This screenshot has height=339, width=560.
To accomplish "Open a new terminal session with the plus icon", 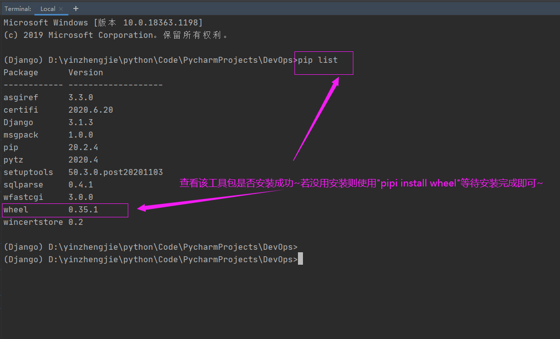I will pyautogui.click(x=75, y=8).
